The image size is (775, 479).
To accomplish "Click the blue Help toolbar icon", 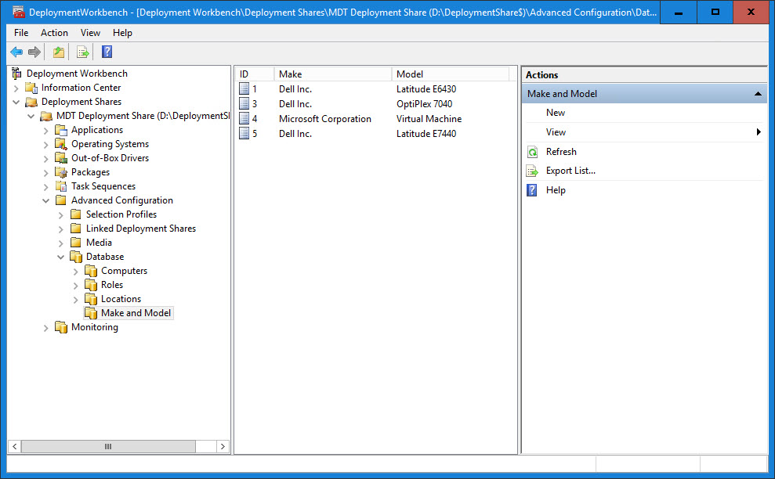I will pos(107,52).
